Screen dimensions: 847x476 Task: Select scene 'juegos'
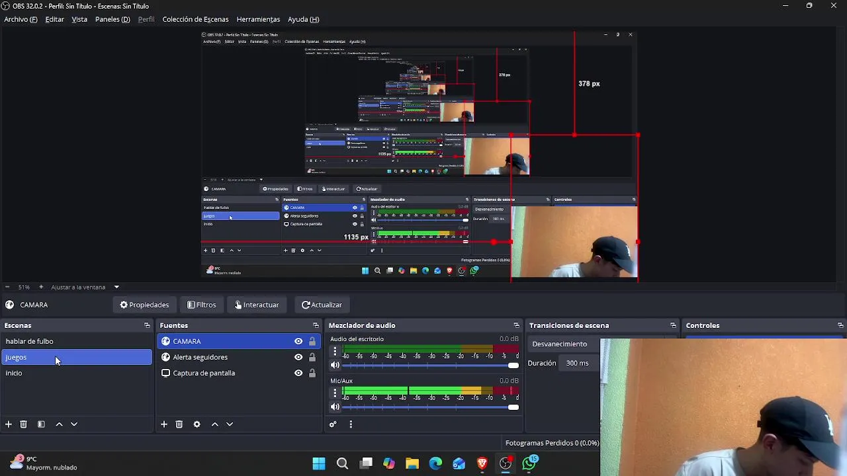click(76, 357)
